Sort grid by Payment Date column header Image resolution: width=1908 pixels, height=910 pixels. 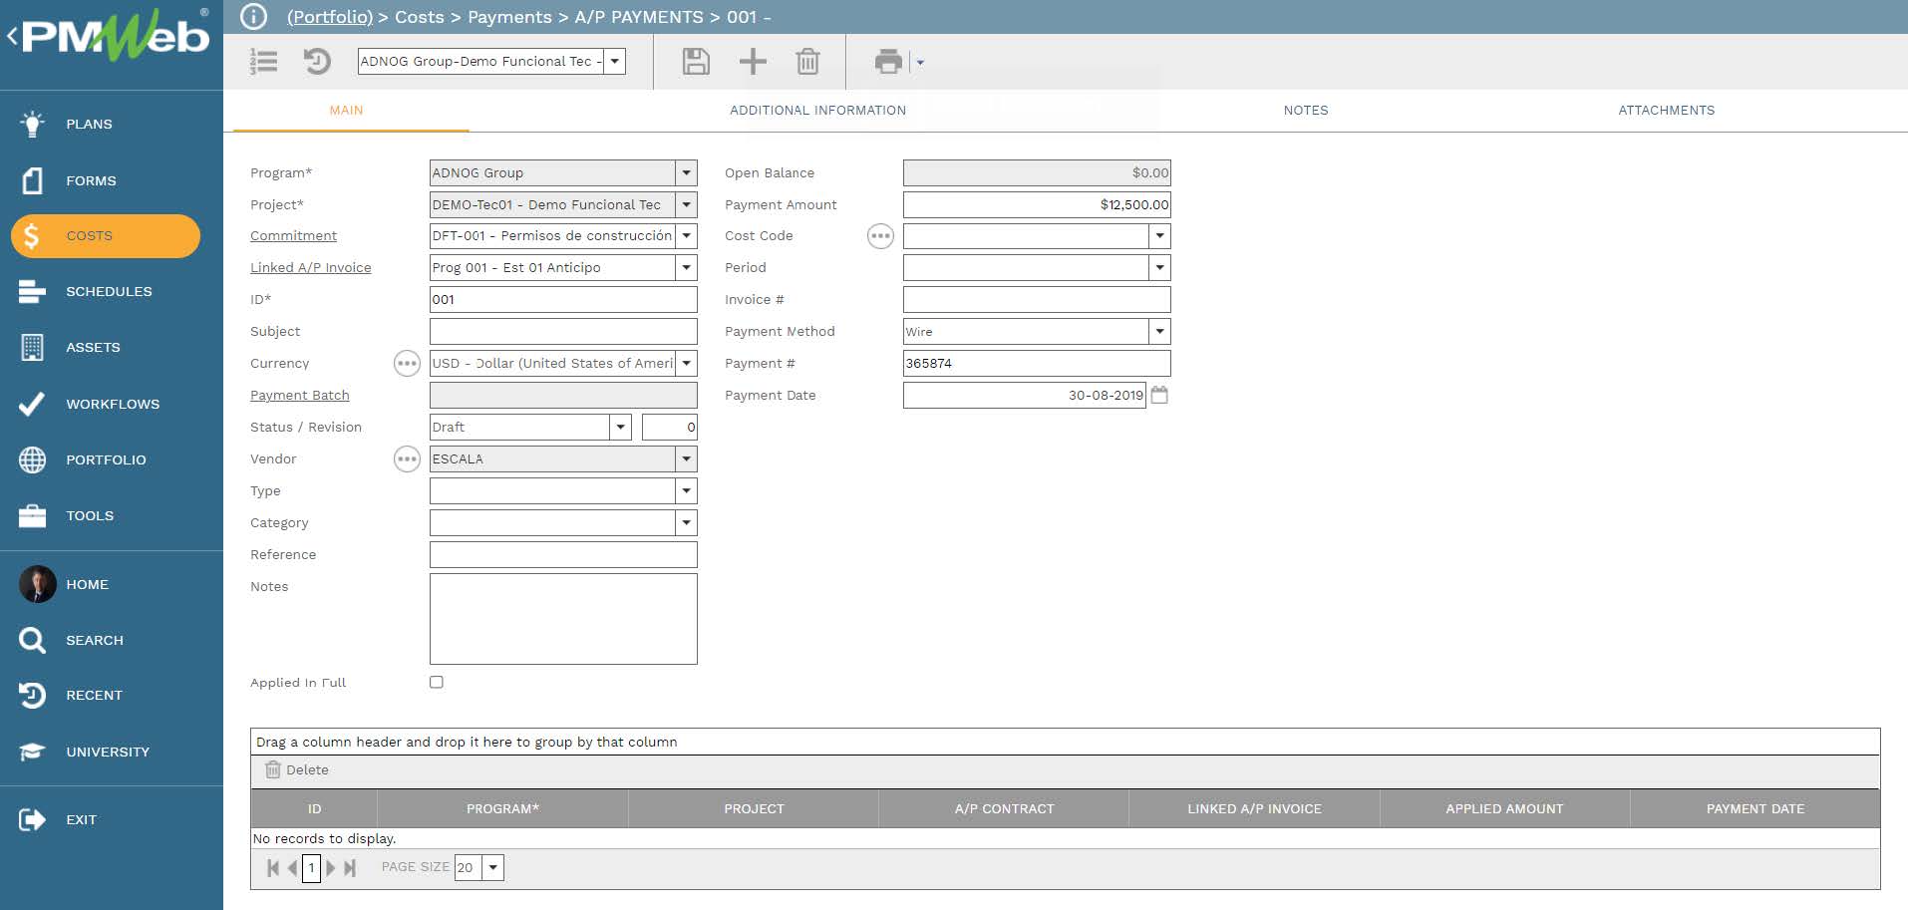pos(1754,808)
